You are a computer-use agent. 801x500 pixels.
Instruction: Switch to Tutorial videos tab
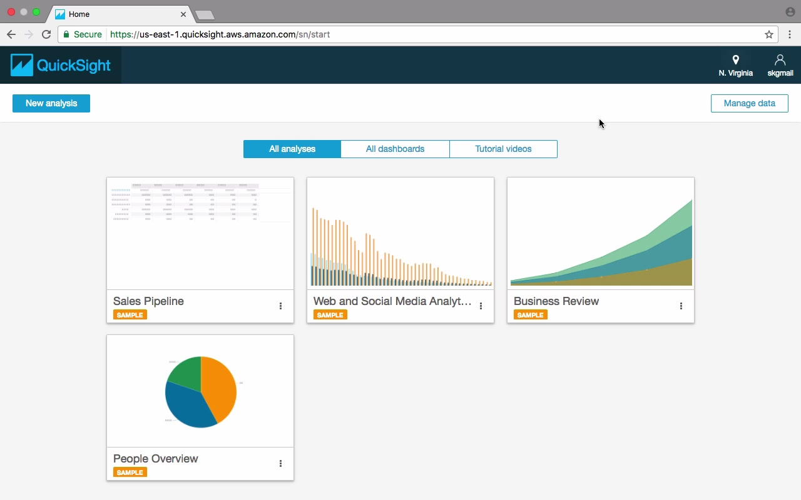(x=503, y=149)
